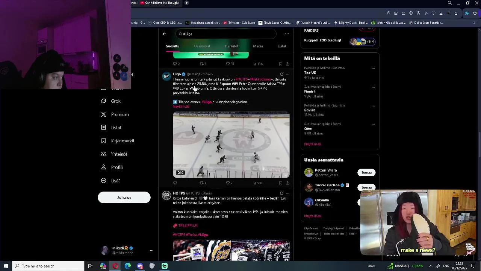Open options for Otto trend
This screenshot has height=271, width=481.
point(373,125)
